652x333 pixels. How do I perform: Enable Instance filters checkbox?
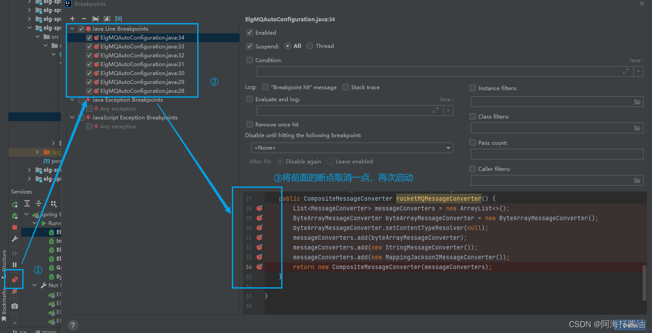[473, 88]
